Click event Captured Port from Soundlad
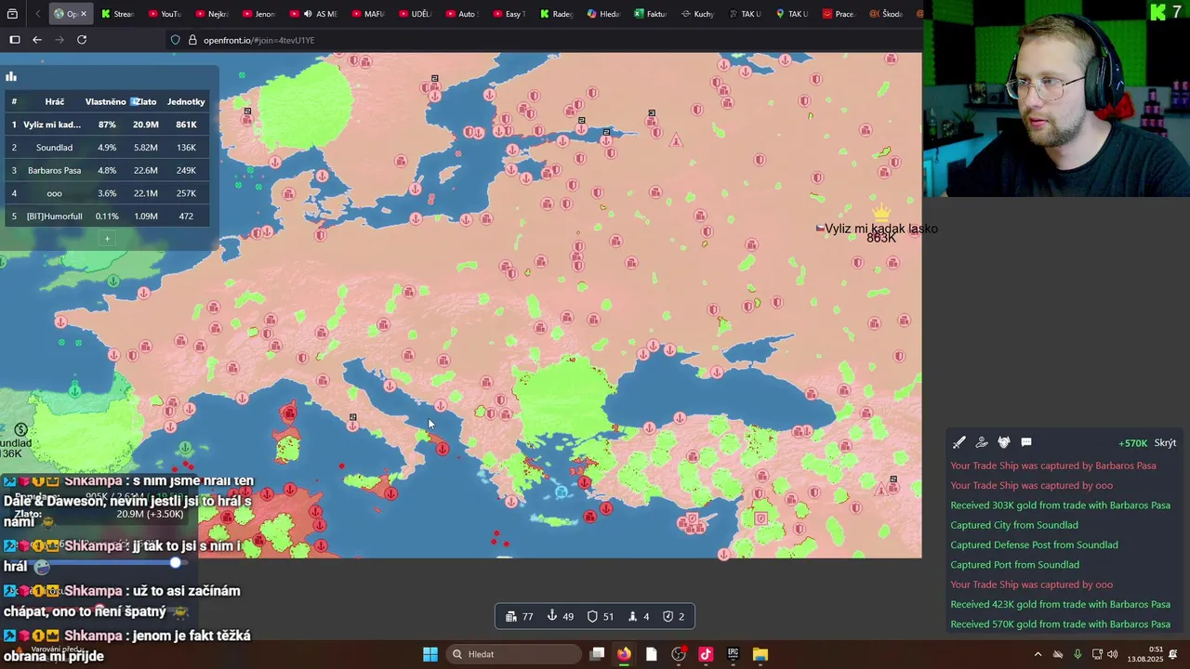The image size is (1190, 669). (1014, 565)
